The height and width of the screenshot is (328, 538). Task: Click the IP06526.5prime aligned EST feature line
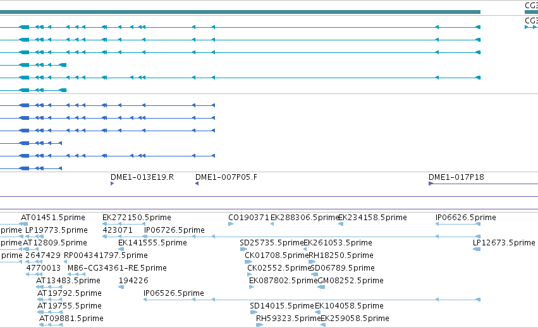click(x=312, y=300)
